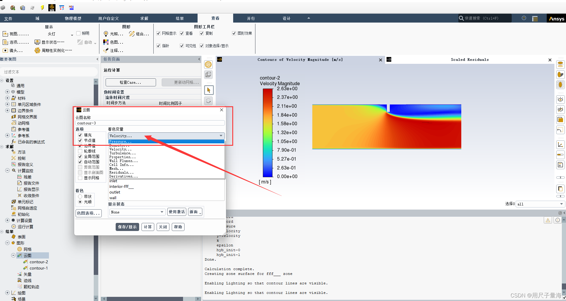
Task: Switch to the 并行 (Parallel) ribbon tab
Action: click(x=251, y=18)
